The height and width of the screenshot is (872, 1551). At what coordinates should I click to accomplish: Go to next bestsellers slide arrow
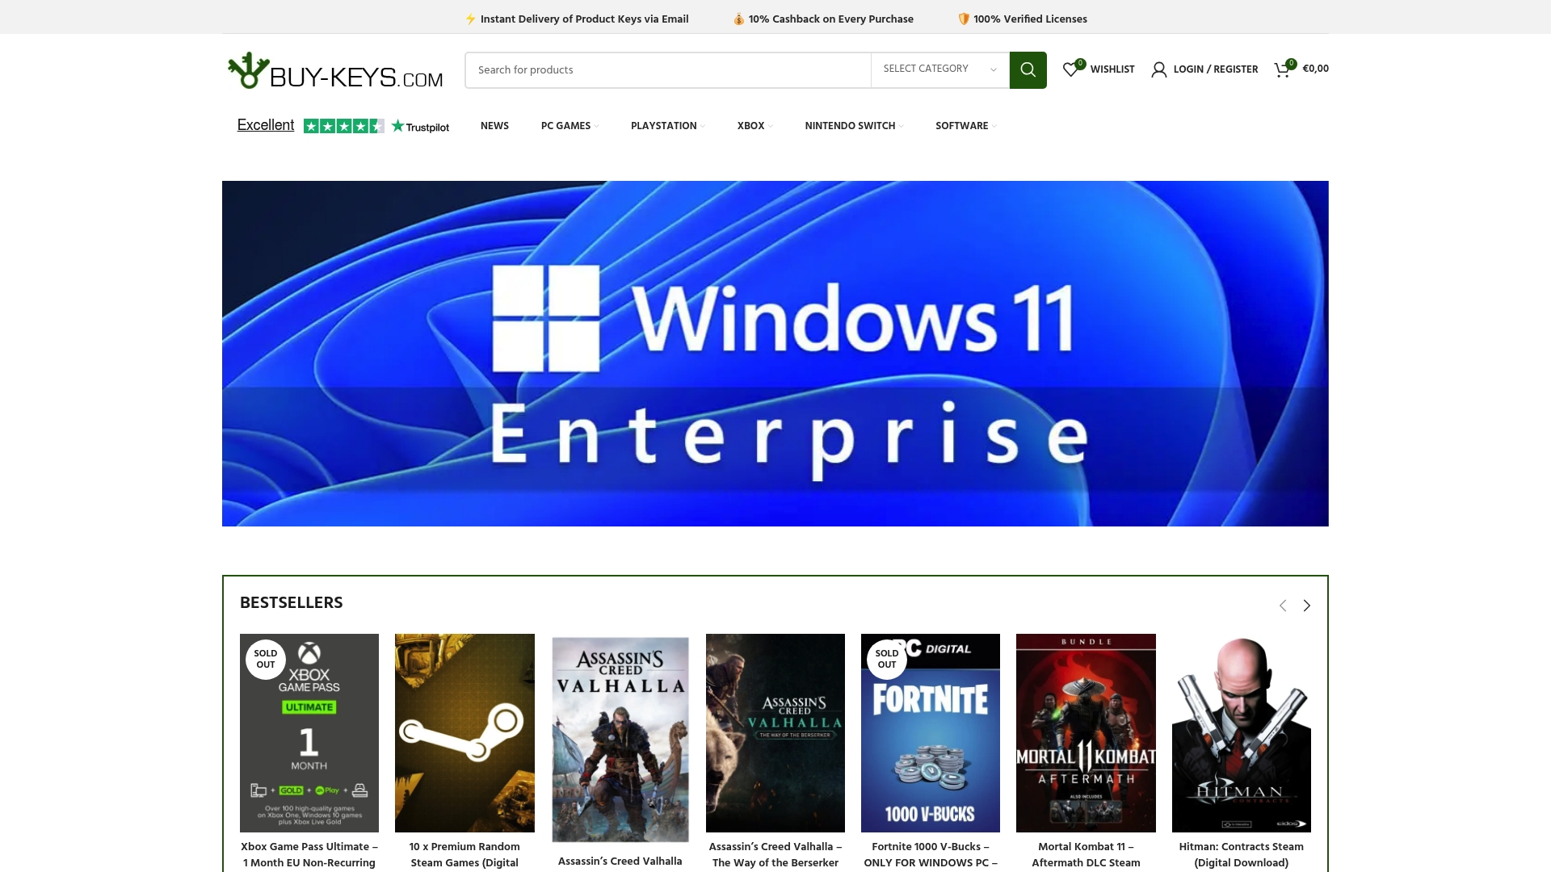[x=1306, y=606]
